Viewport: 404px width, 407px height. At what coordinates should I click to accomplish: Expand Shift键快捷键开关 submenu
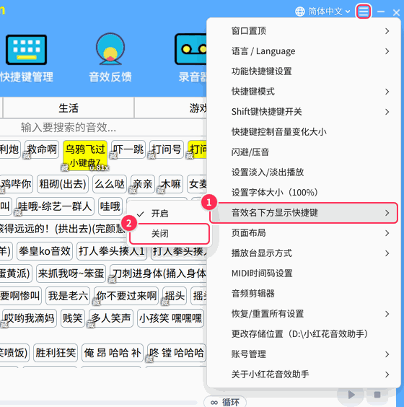pos(304,112)
